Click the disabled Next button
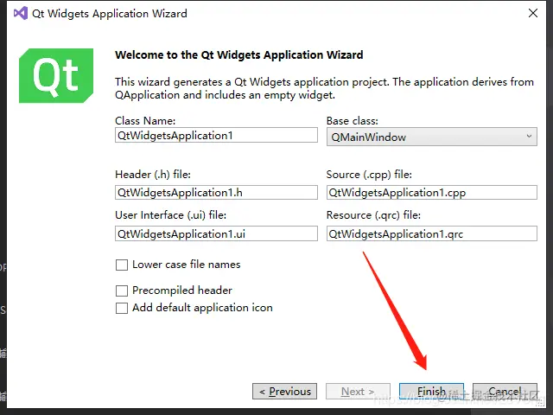Image resolution: width=553 pixels, height=415 pixels. pos(358,392)
